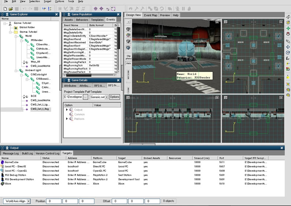The width and height of the screenshot is (291, 206).
Task: Click the browse ellipsis button for project path
Action: coord(85,97)
